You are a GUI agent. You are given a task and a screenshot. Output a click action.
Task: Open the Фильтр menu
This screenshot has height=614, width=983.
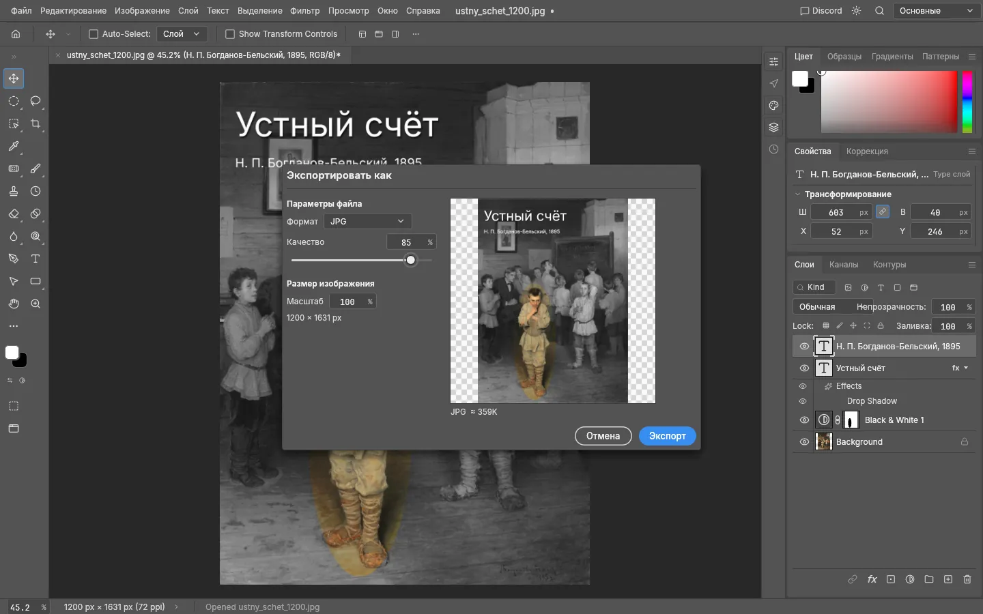tap(304, 11)
